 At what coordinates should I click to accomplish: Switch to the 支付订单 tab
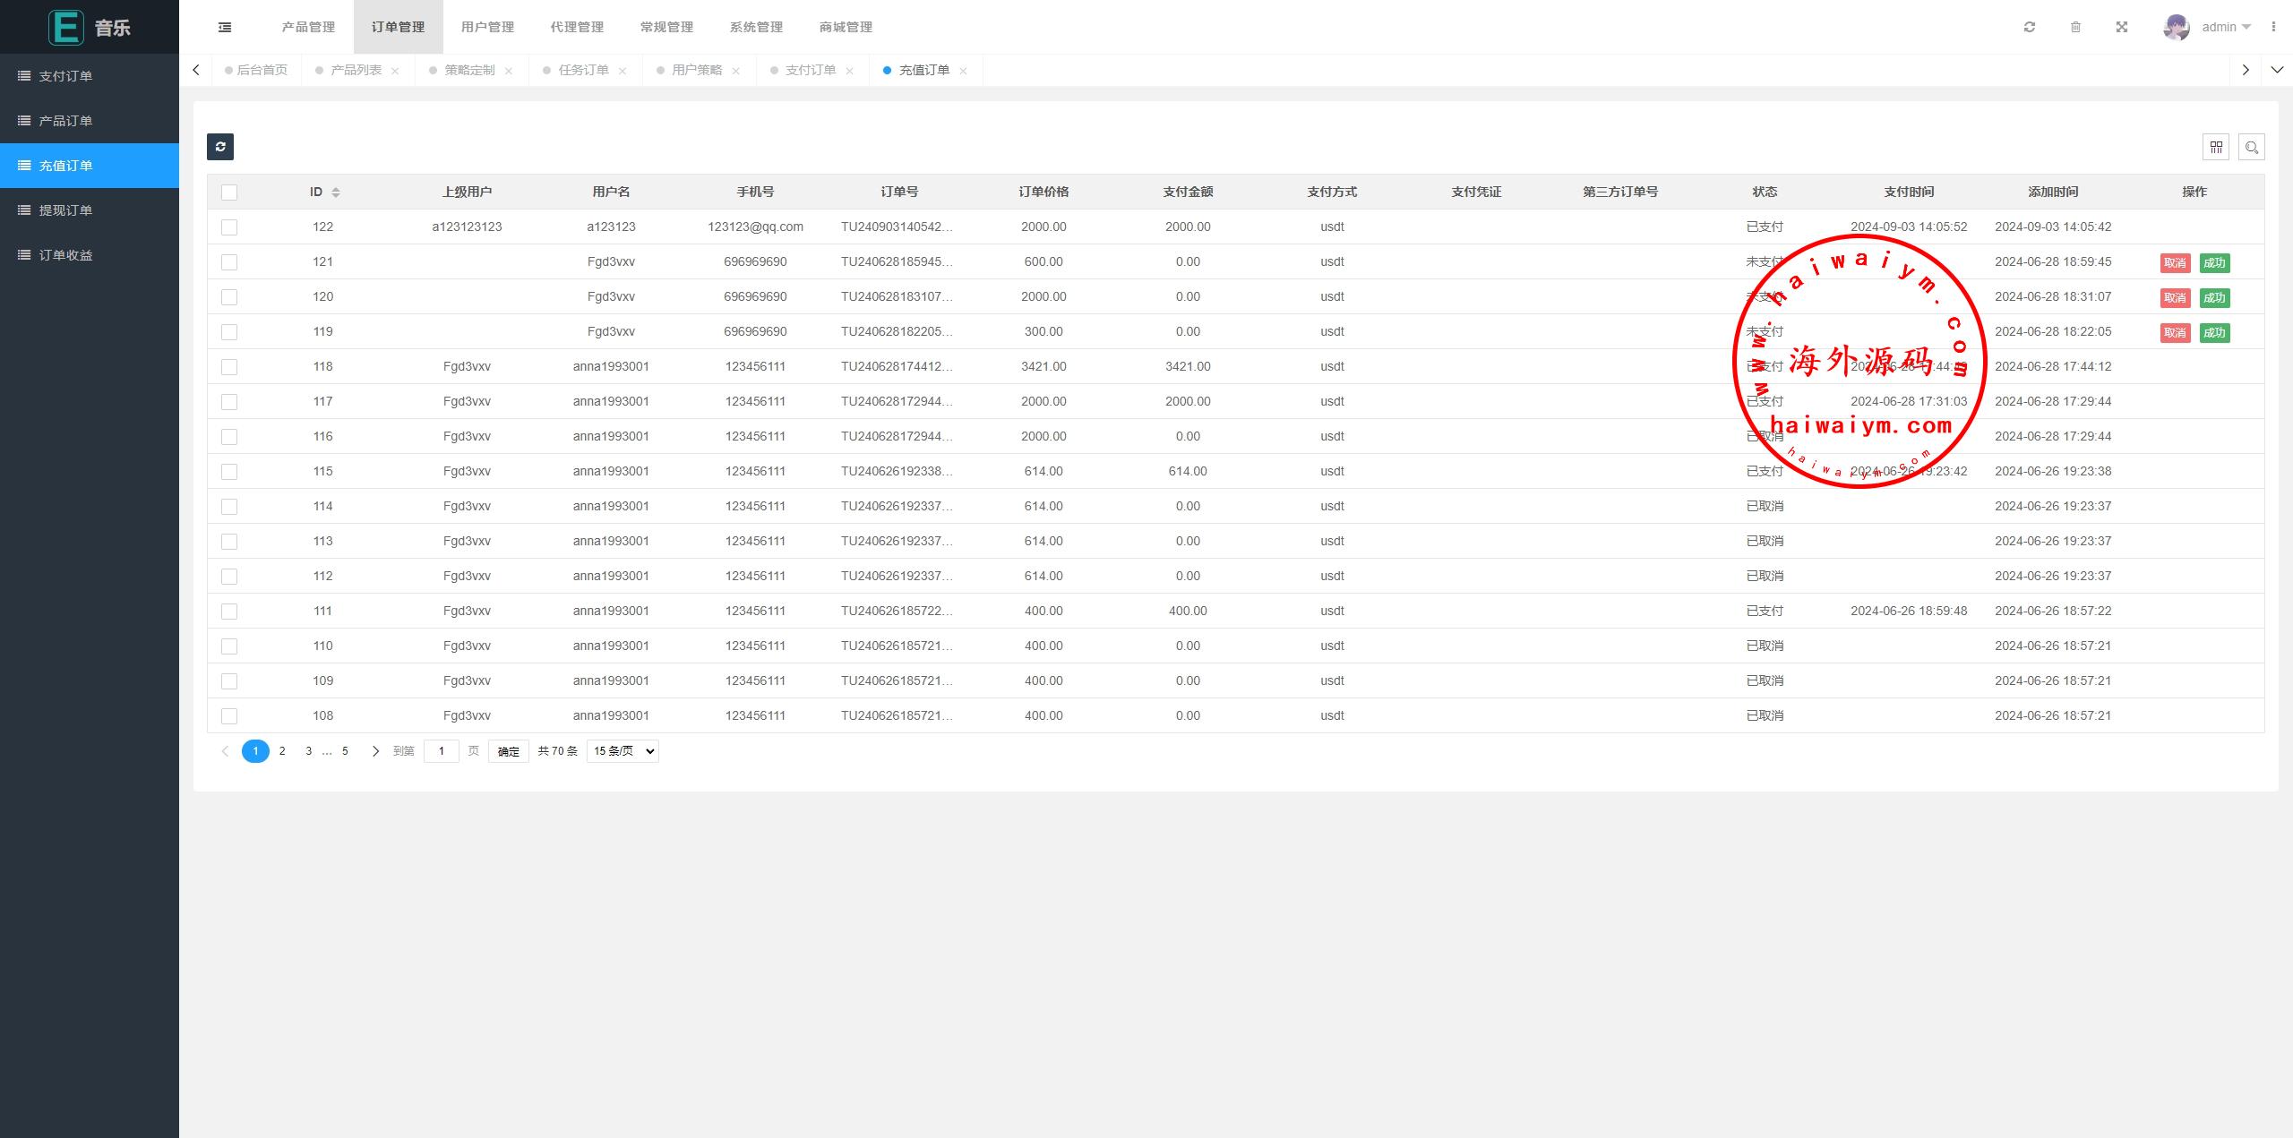tap(810, 70)
